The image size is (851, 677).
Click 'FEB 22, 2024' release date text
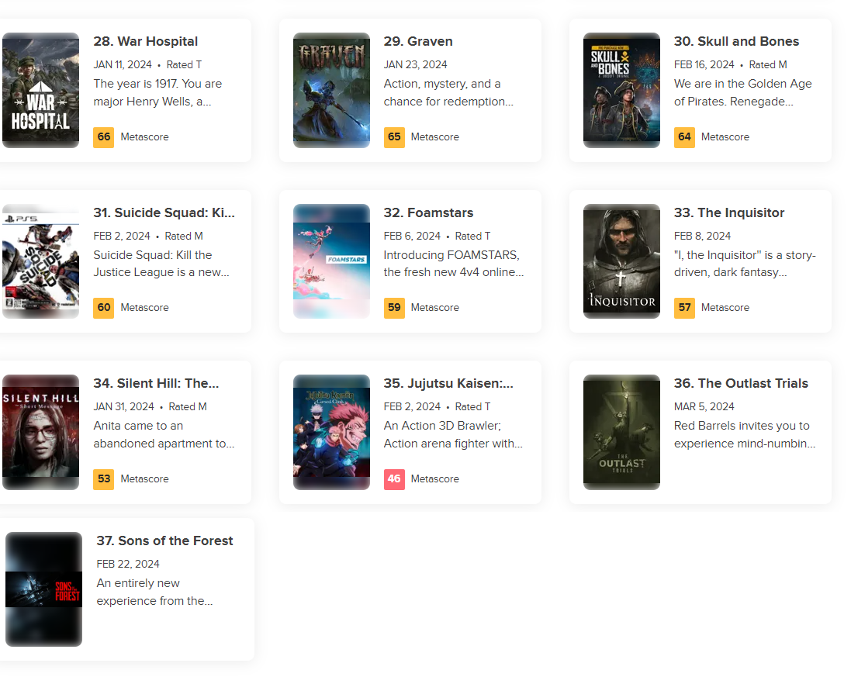pos(128,565)
